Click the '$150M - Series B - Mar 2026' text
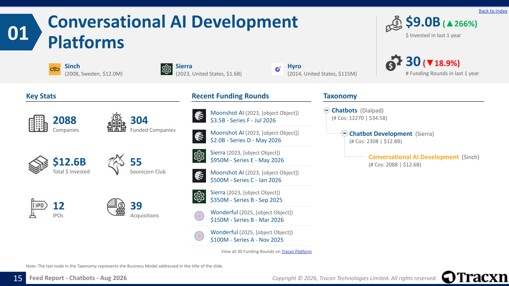Viewport: 509px width, 286px height. point(247,220)
